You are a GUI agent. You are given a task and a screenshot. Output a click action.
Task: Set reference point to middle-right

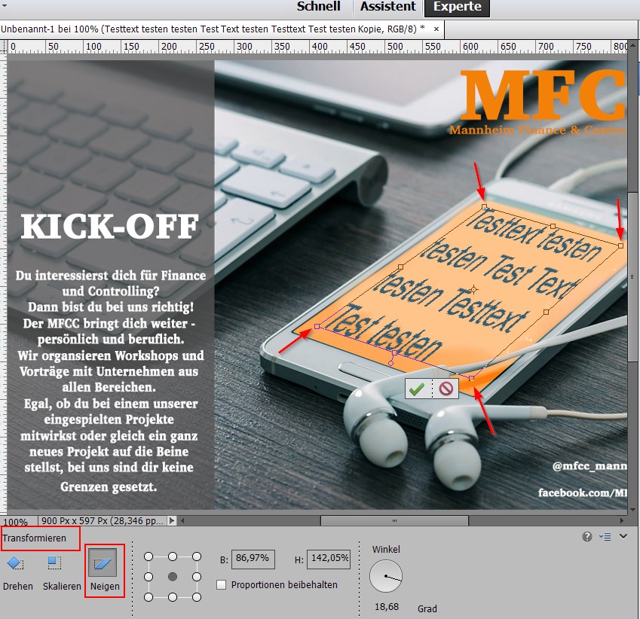(197, 577)
